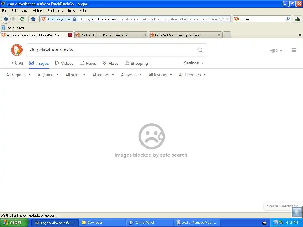Switch to News results

tap(88, 63)
